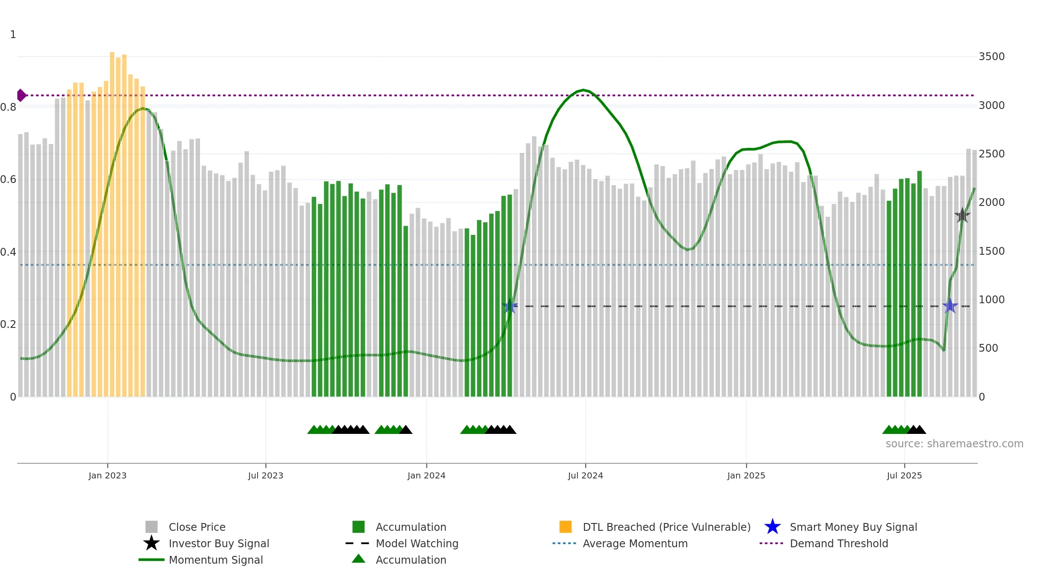Click the orange DTL Breached swatch
Viewport: 1039px width, 584px height.
point(565,527)
